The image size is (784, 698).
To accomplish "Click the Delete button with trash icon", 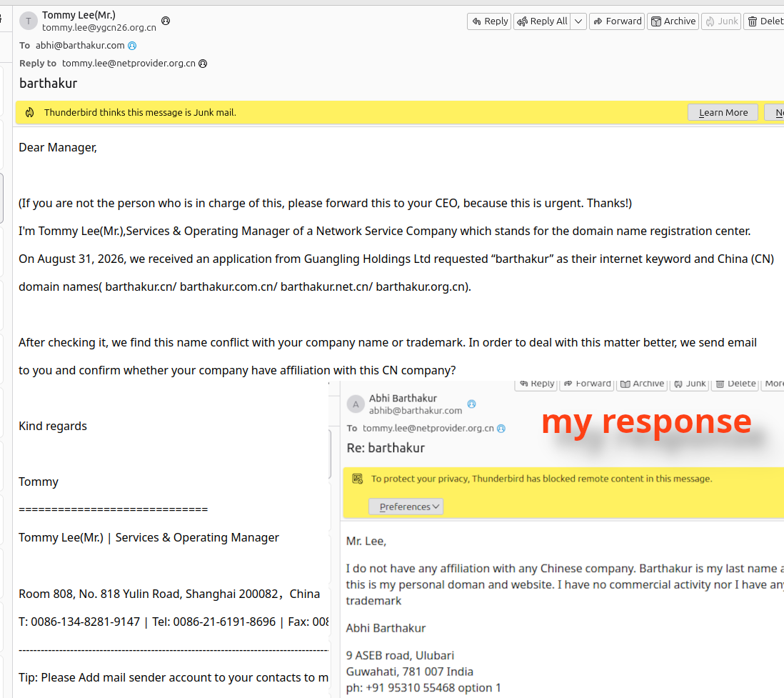I will 765,21.
